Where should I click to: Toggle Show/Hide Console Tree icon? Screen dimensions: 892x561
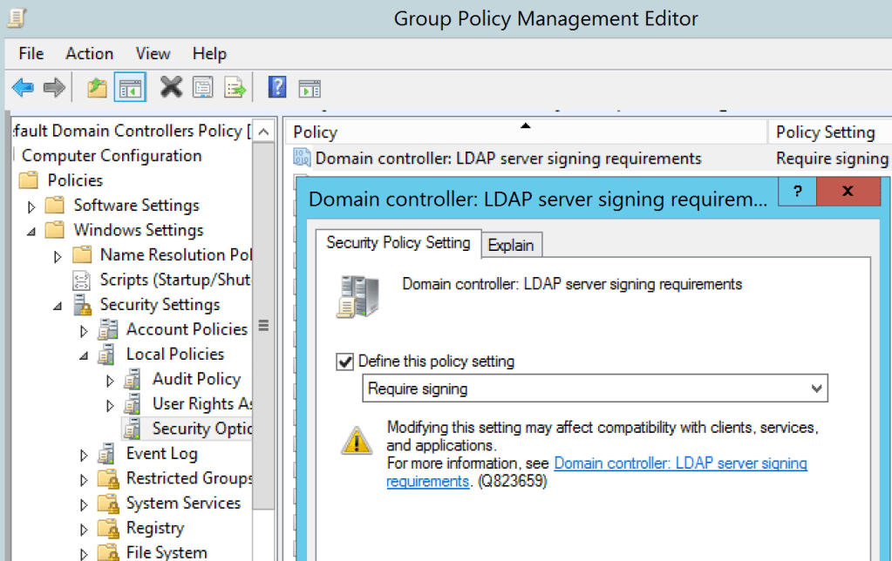pyautogui.click(x=130, y=87)
